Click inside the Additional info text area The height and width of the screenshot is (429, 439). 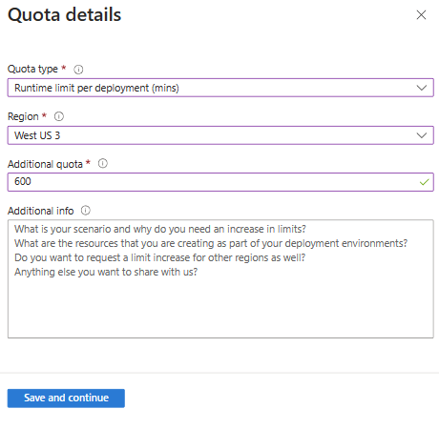[220, 278]
